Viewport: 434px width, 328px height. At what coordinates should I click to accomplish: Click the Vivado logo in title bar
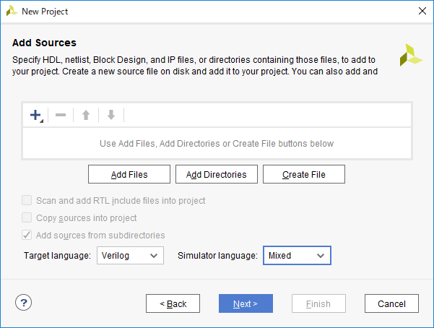[11, 11]
